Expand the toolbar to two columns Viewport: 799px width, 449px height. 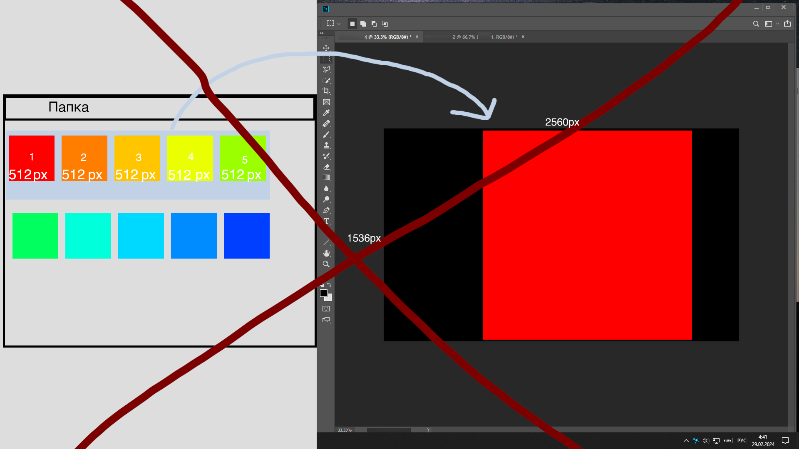click(322, 33)
